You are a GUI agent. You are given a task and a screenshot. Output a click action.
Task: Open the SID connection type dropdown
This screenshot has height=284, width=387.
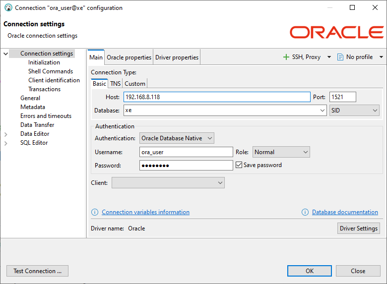(x=354, y=111)
